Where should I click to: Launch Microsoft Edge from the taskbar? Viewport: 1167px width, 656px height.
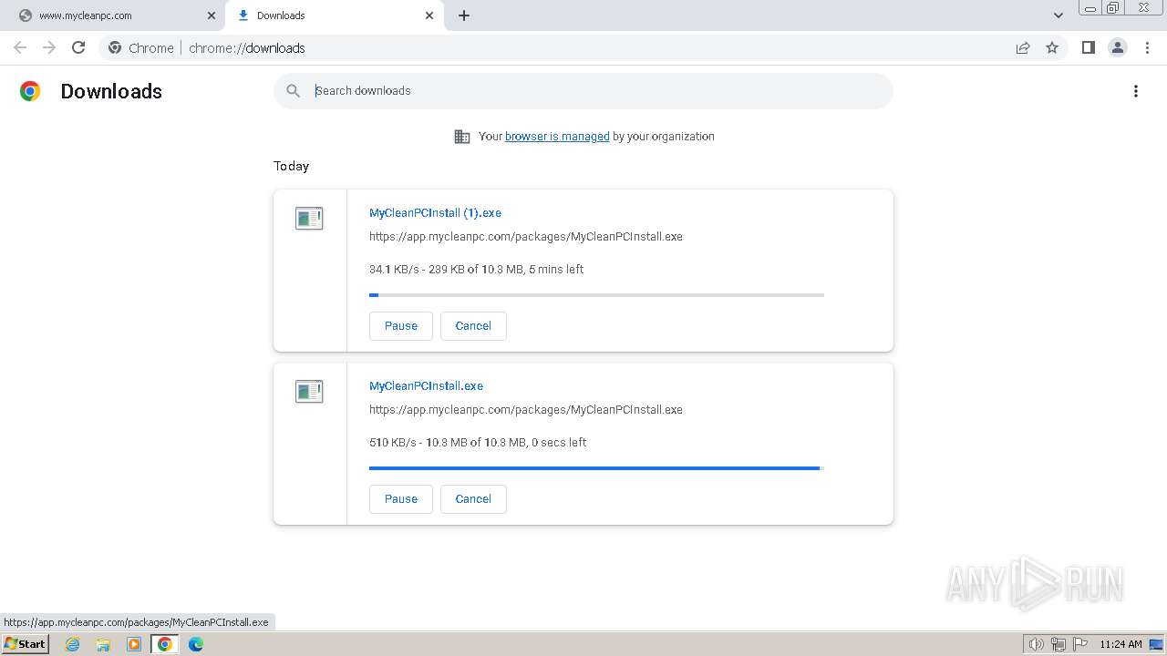coord(195,644)
